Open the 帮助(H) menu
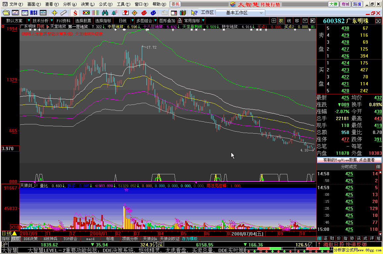This screenshot has height=254, width=383. coord(159,4)
